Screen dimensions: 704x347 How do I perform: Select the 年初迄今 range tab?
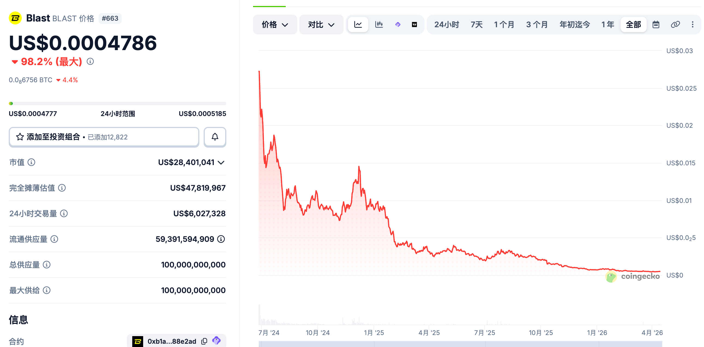coord(574,25)
